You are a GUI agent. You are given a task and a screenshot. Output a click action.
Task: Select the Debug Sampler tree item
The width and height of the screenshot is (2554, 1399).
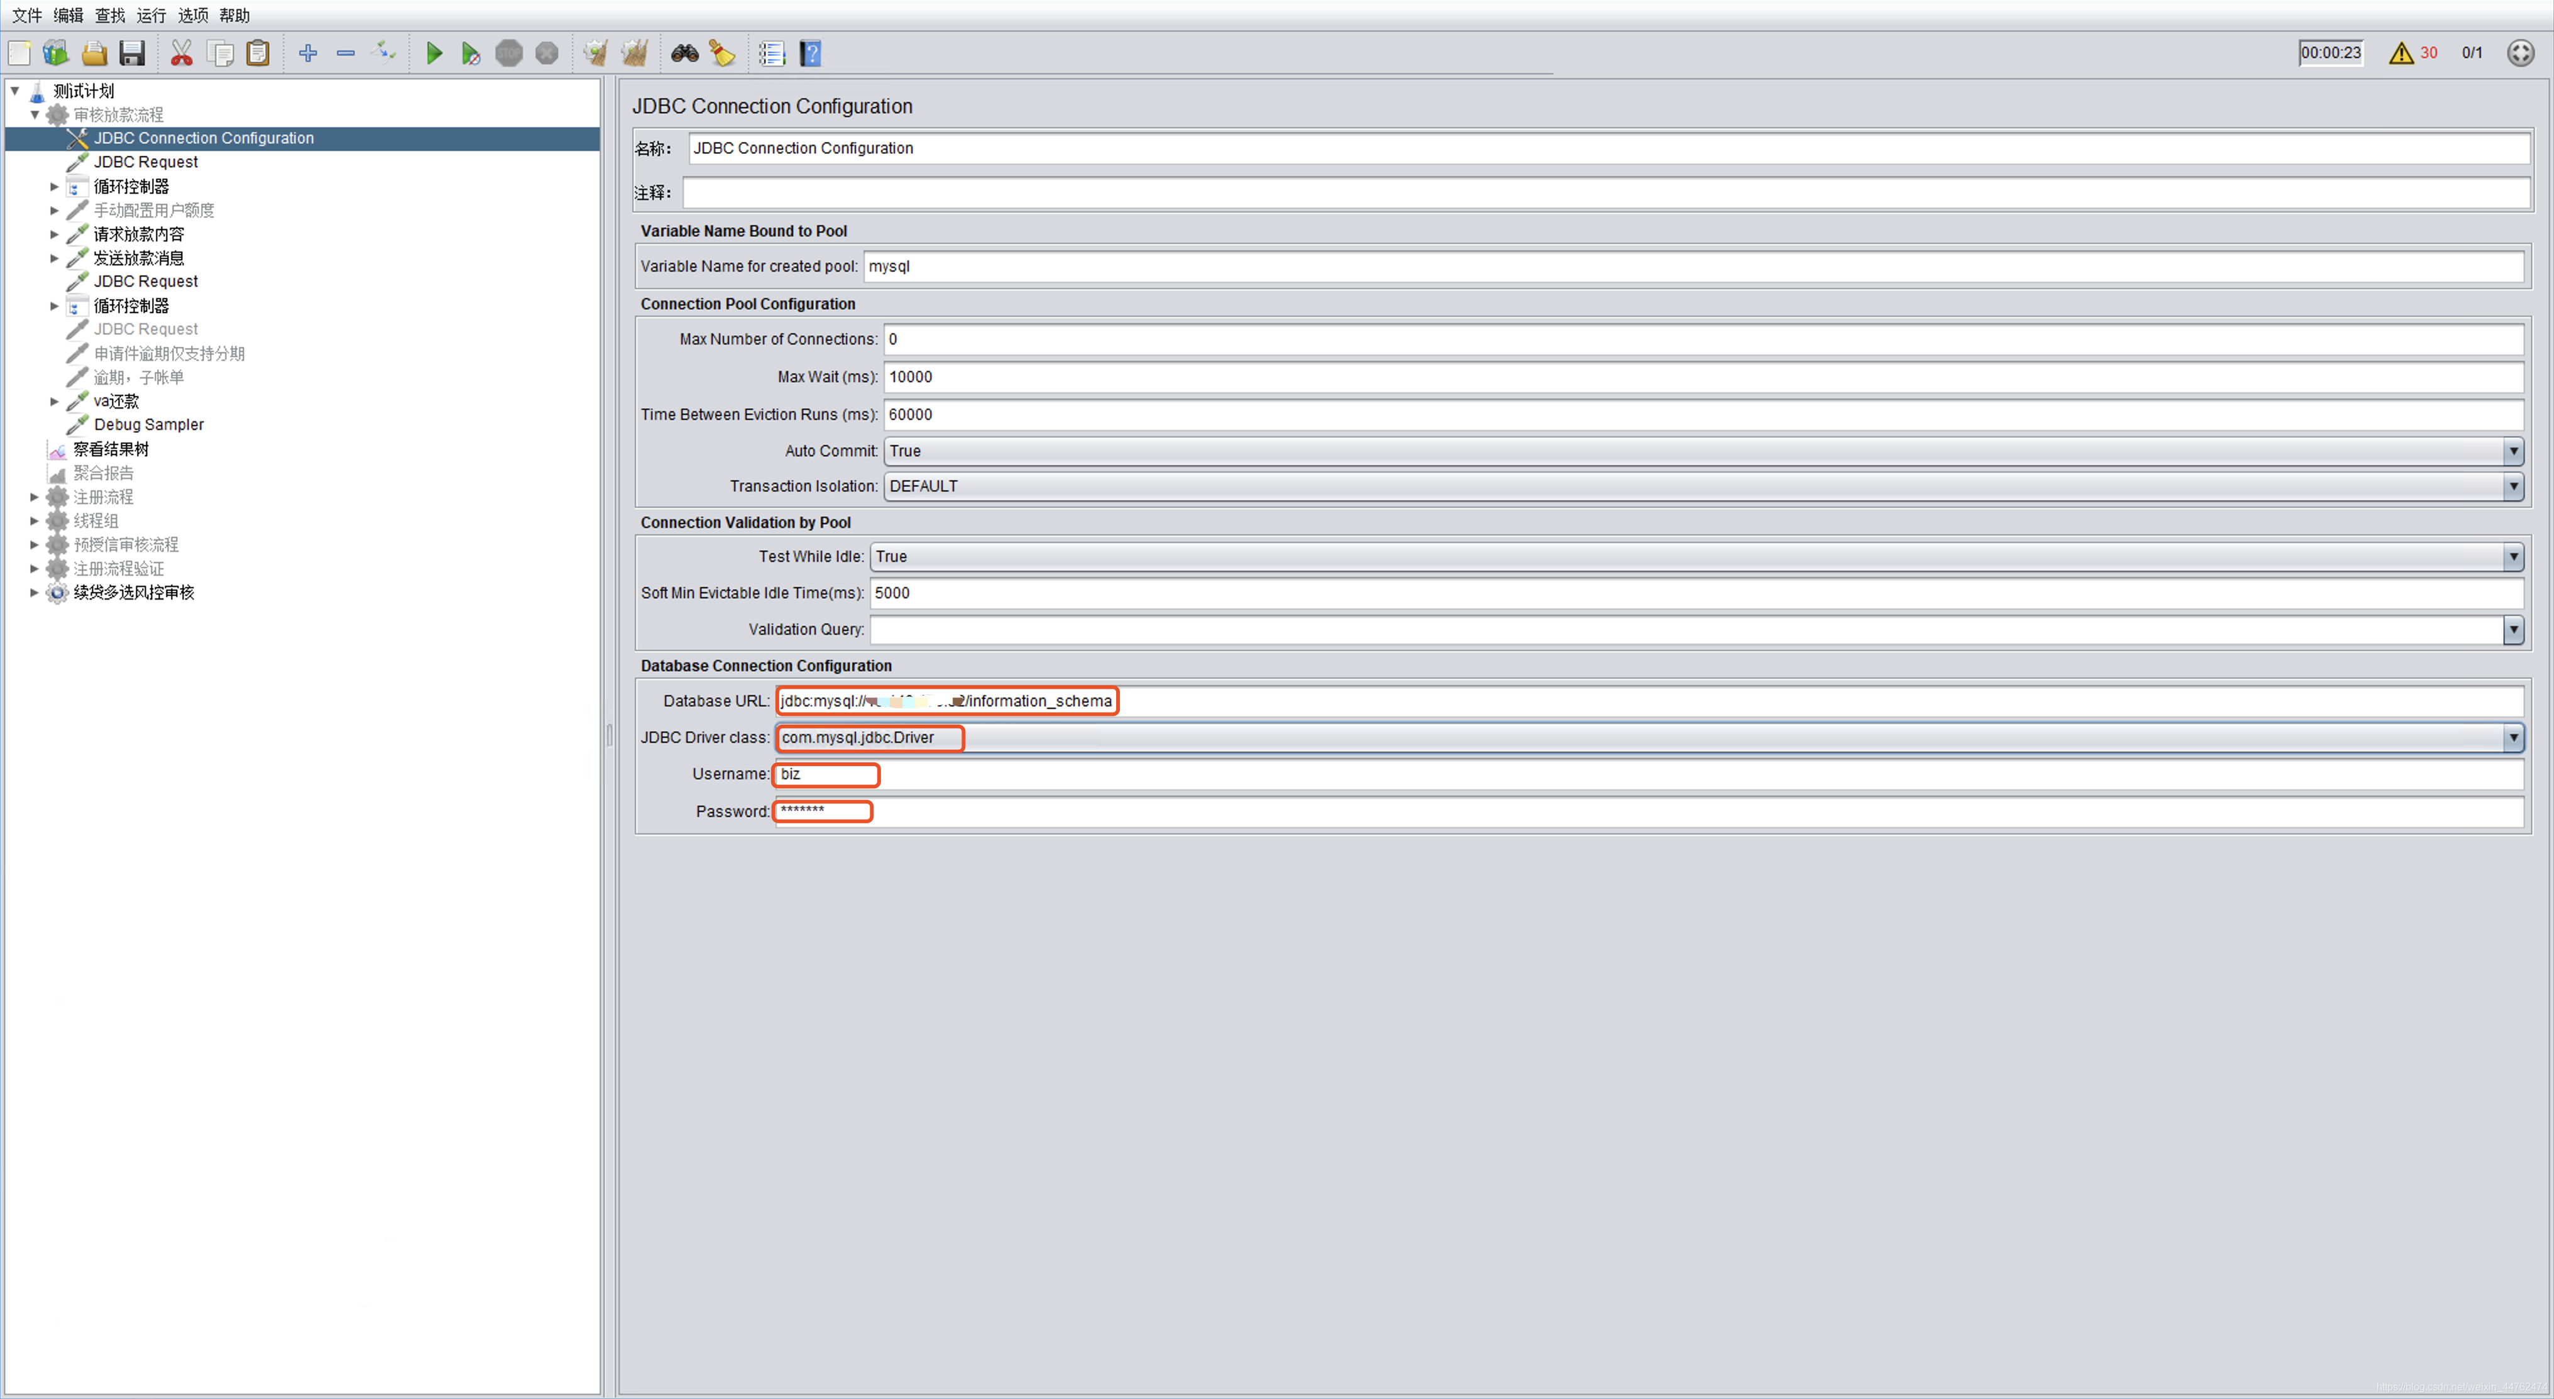[149, 424]
